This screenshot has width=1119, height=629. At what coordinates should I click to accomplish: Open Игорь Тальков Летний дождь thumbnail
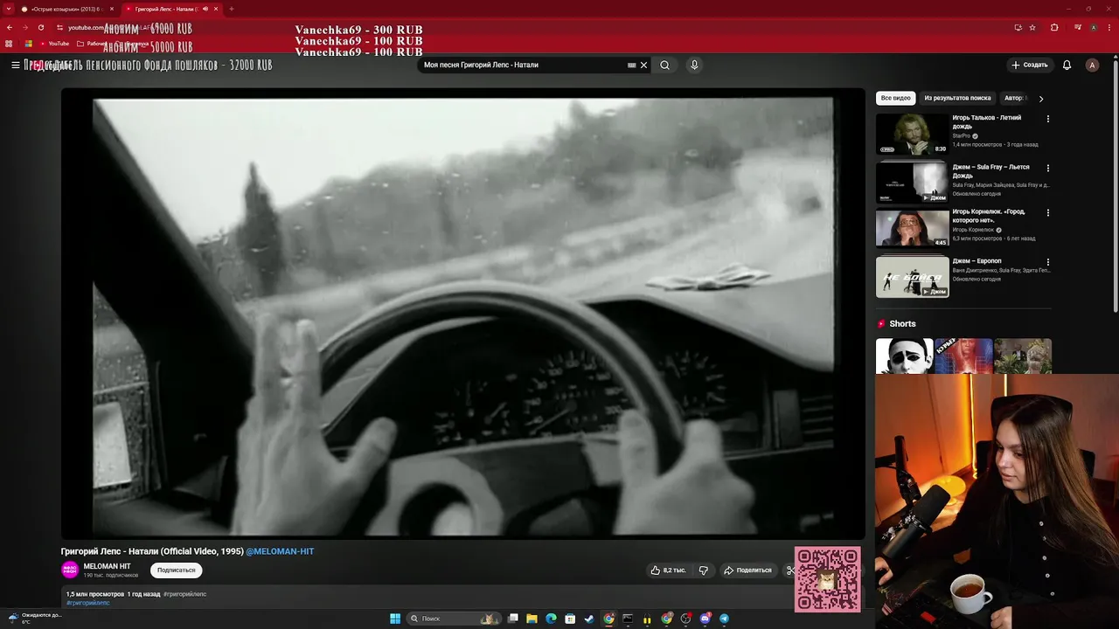coord(912,134)
